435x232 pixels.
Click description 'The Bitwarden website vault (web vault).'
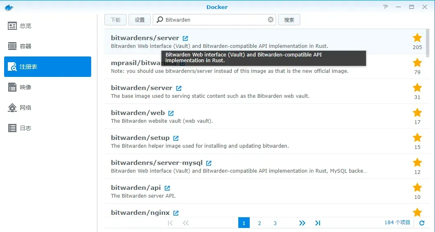162,121
